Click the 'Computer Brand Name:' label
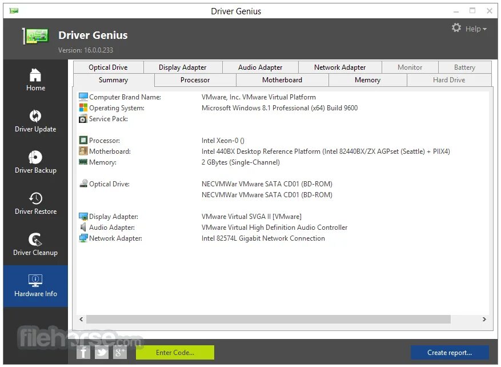 click(125, 97)
